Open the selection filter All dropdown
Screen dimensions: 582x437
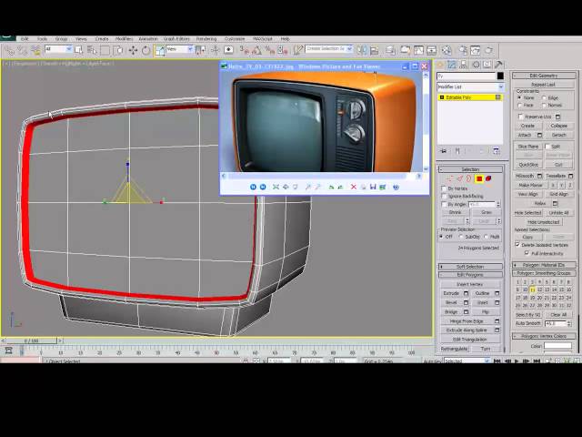(x=58, y=49)
